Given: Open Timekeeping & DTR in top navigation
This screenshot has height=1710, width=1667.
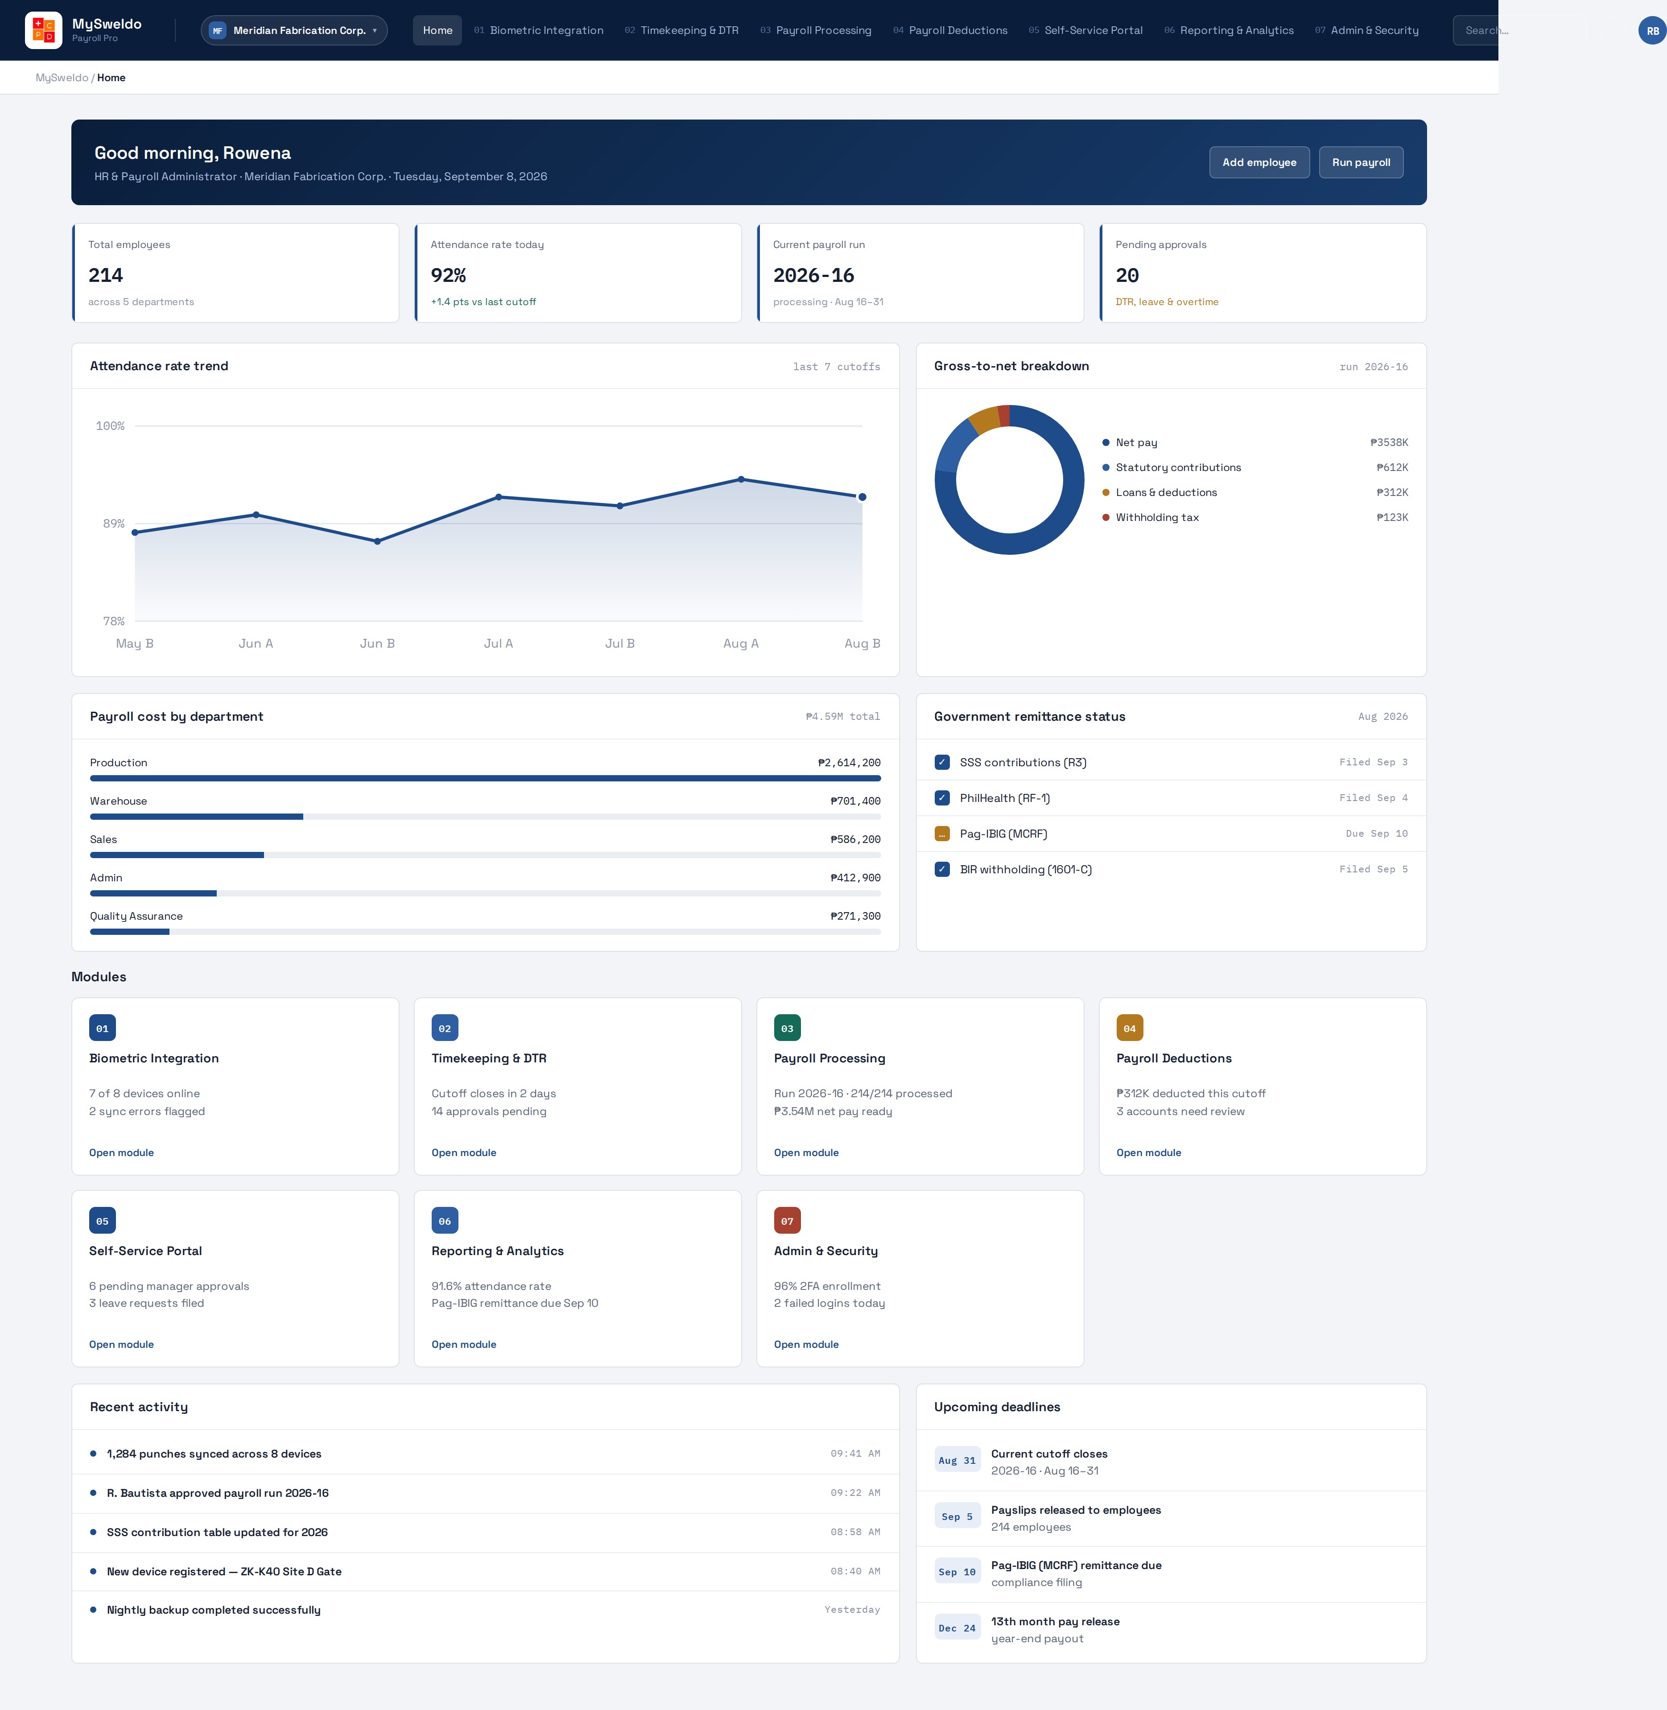Looking at the screenshot, I should [681, 31].
